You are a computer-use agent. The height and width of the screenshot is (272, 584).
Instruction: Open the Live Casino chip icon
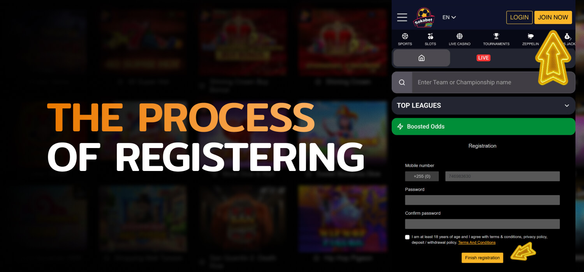459,36
